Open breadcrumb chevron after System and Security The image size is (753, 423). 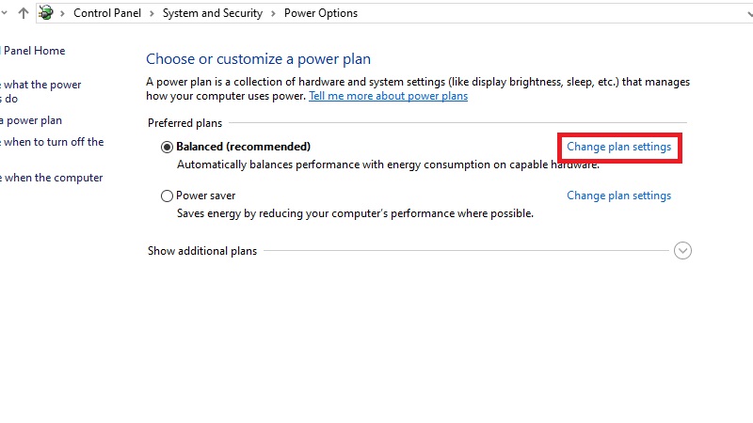point(275,13)
